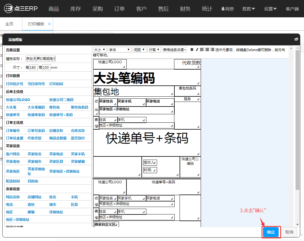Align text left in toolbar
The height and width of the screenshot is (241, 304).
coord(202,50)
